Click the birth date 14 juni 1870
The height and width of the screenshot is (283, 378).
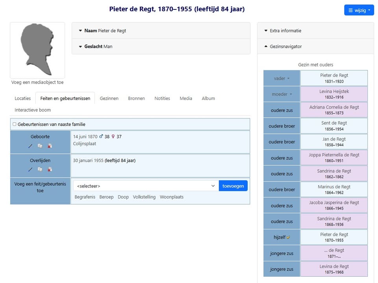click(x=85, y=136)
